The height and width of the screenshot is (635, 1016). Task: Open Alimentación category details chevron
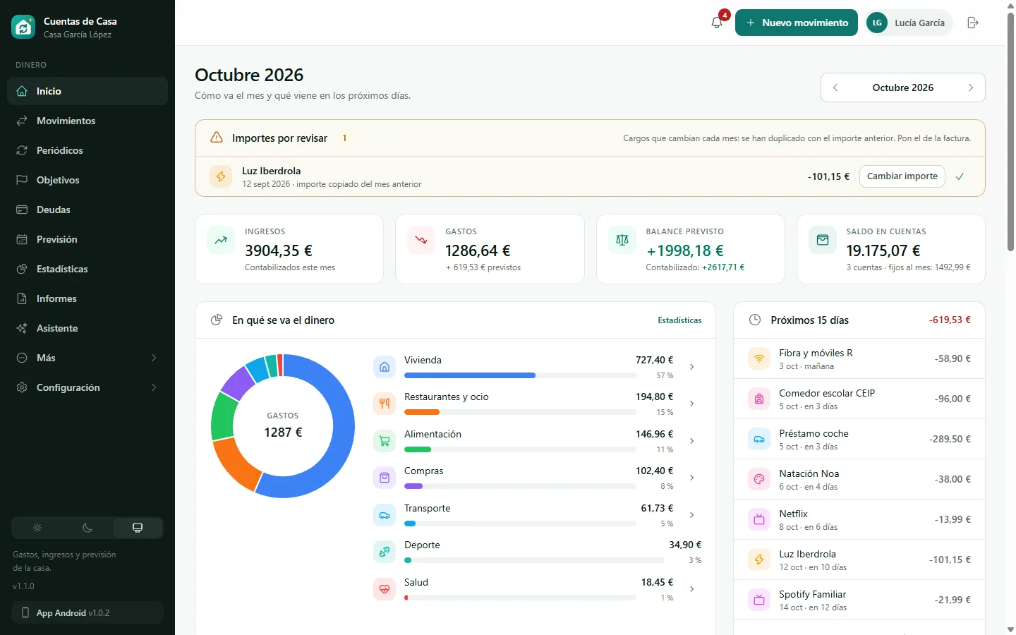[x=692, y=441]
